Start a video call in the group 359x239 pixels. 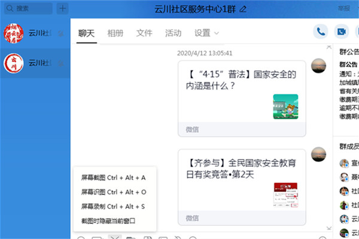coord(342,32)
